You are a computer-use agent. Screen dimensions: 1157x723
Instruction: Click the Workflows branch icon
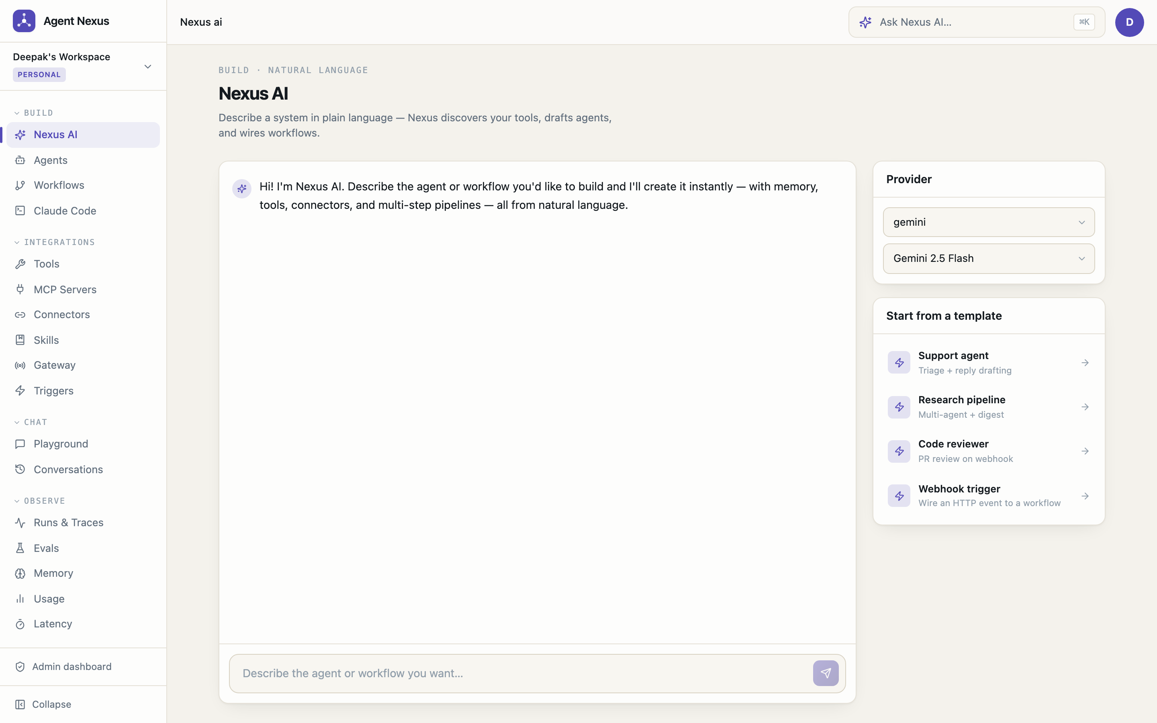[20, 186]
